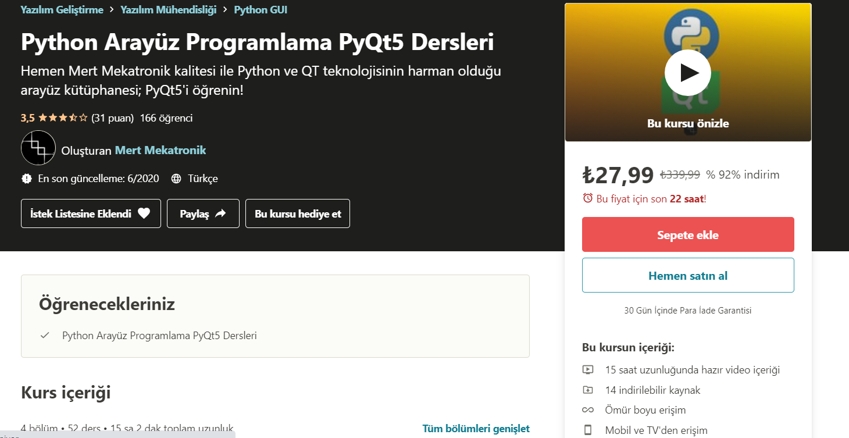Click En son güncelleme: 6/2020 text
849x438 pixels.
click(x=98, y=179)
